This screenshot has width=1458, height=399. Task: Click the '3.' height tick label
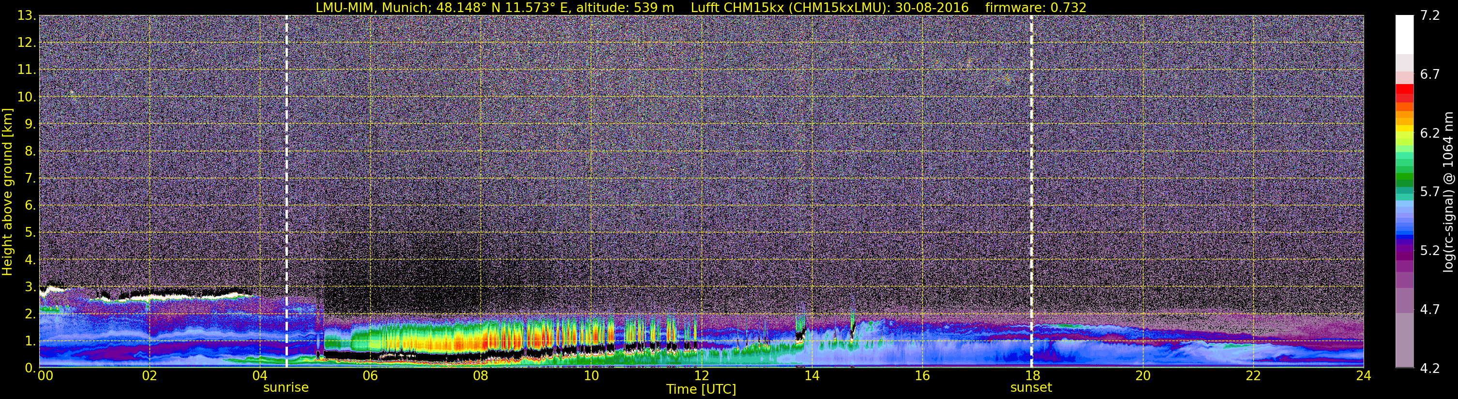30,287
